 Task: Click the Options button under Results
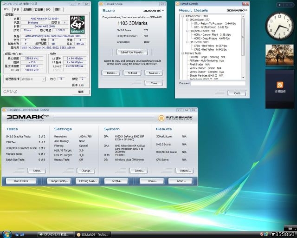pyautogui.click(x=185, y=171)
